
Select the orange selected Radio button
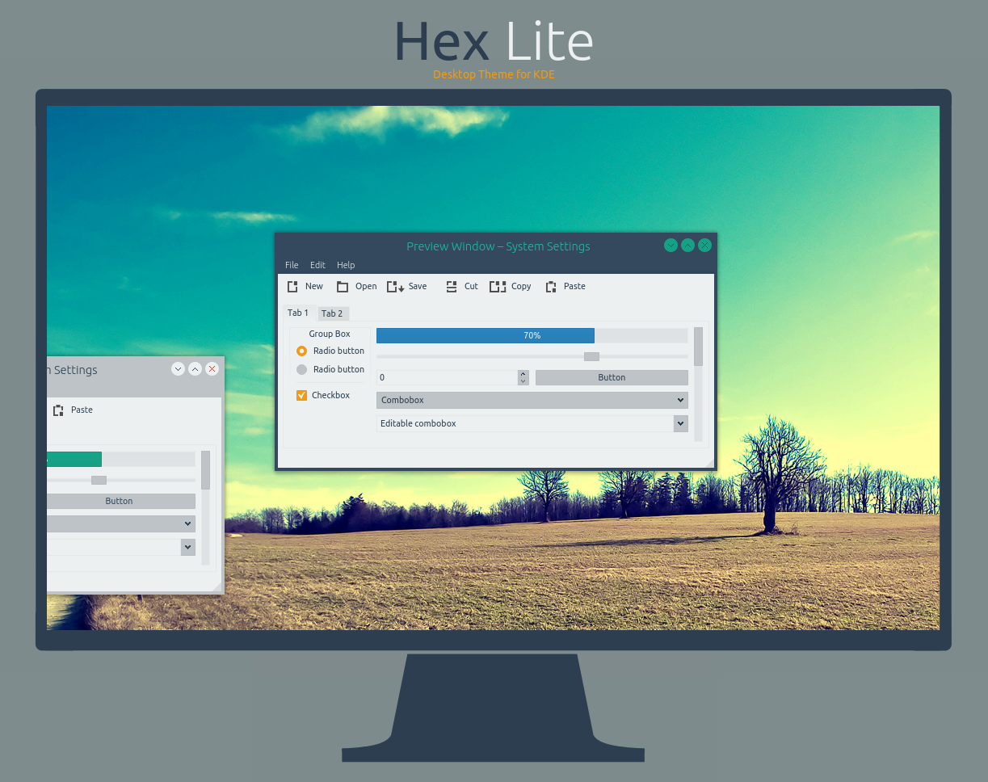click(x=302, y=351)
